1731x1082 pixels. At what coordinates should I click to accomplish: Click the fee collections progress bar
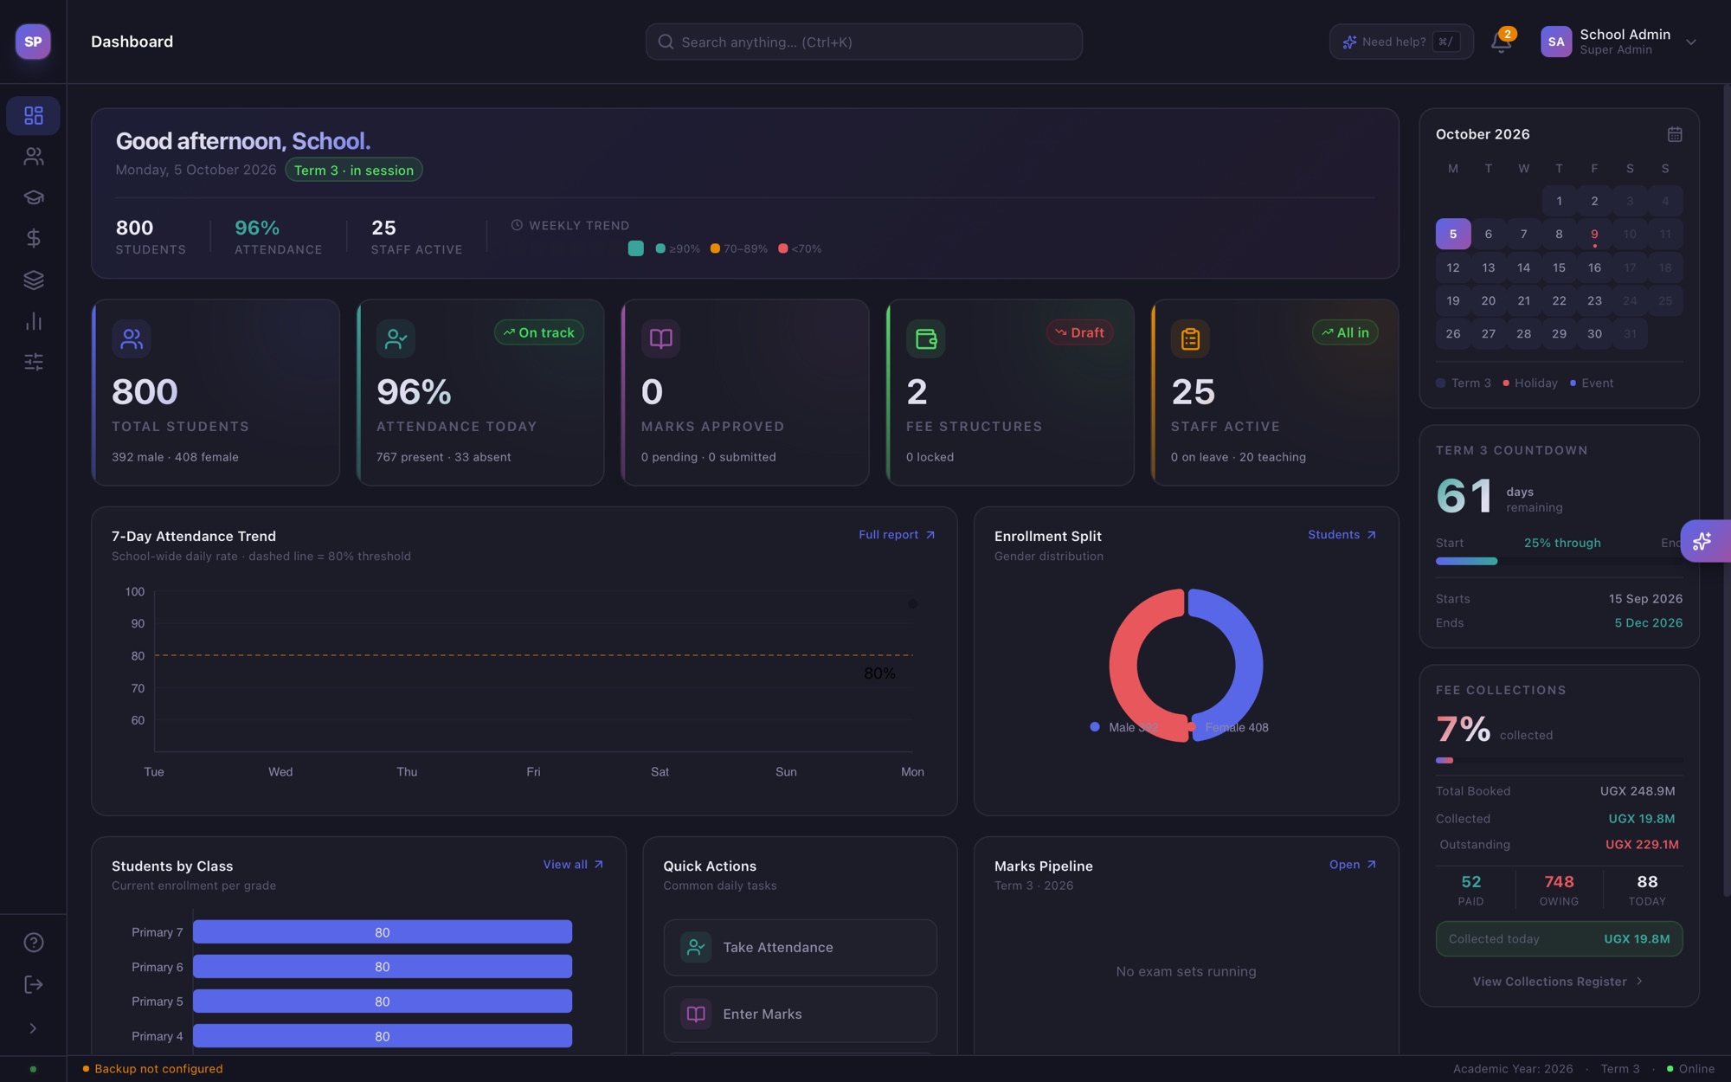click(1559, 761)
